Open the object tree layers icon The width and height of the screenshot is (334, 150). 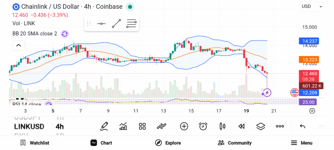[260, 126]
